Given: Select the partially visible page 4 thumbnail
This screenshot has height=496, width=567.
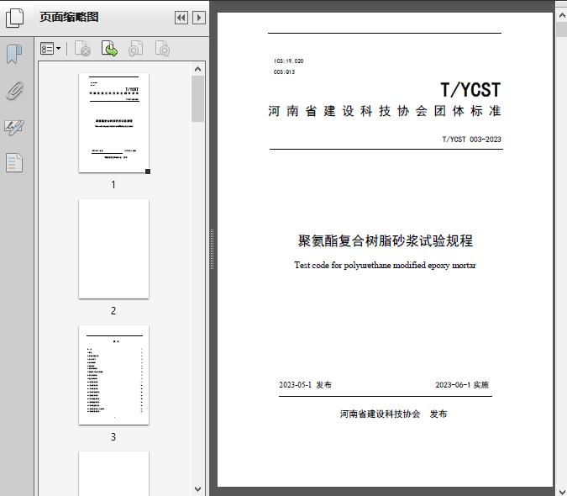Looking at the screenshot, I should coord(113,473).
